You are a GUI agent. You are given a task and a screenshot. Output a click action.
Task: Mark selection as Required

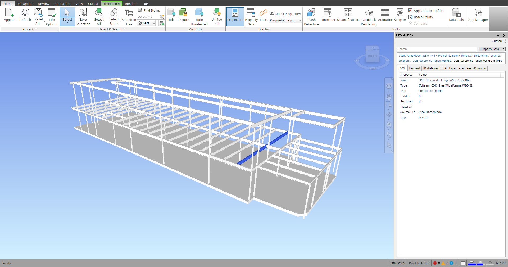point(183,15)
